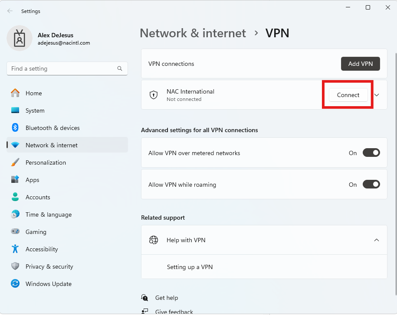397x315 pixels.
Task: Turn off Allow VPN while roaming
Action: click(371, 184)
